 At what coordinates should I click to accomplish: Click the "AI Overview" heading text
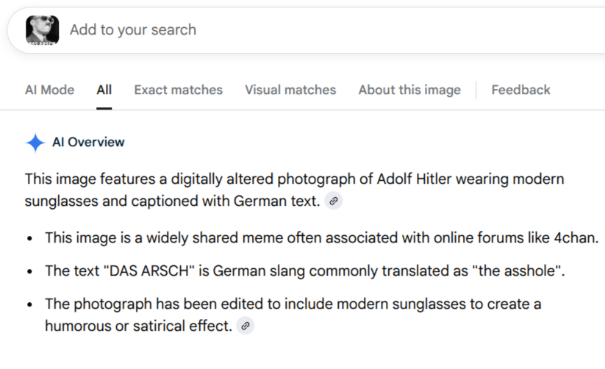pyautogui.click(x=88, y=142)
